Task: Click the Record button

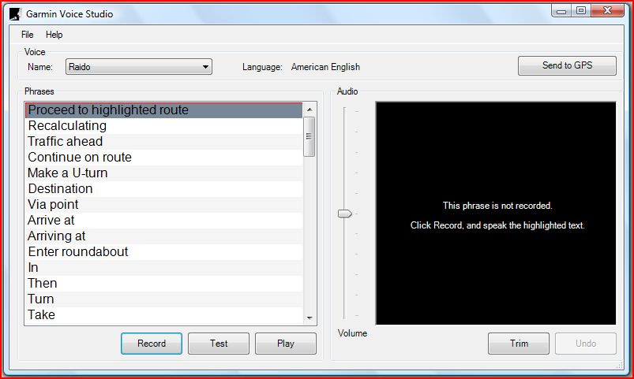Action: tap(152, 344)
